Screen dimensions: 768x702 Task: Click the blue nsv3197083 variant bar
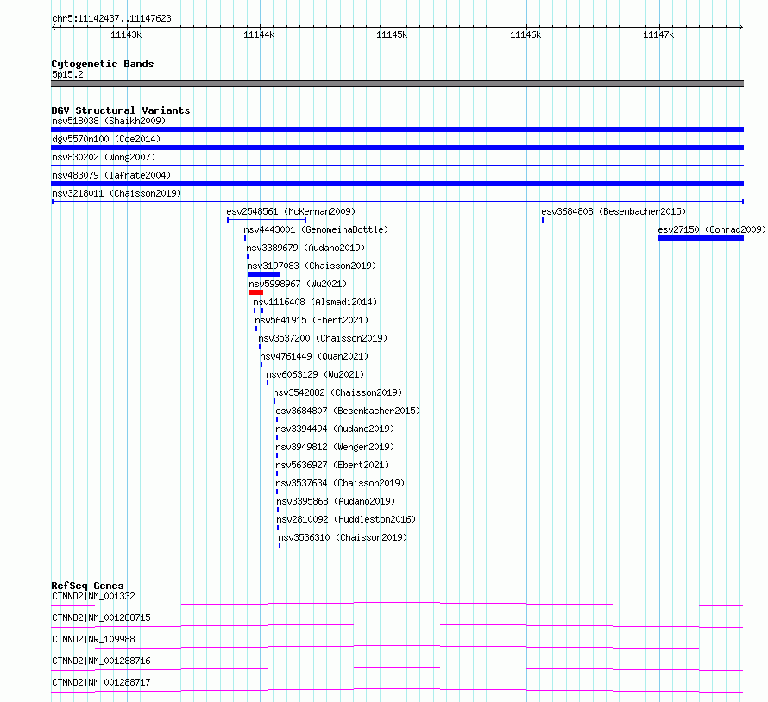click(x=264, y=274)
